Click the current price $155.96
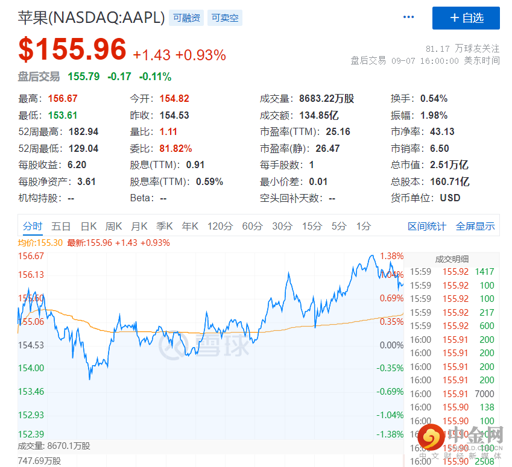The height and width of the screenshot is (467, 512). click(72, 49)
